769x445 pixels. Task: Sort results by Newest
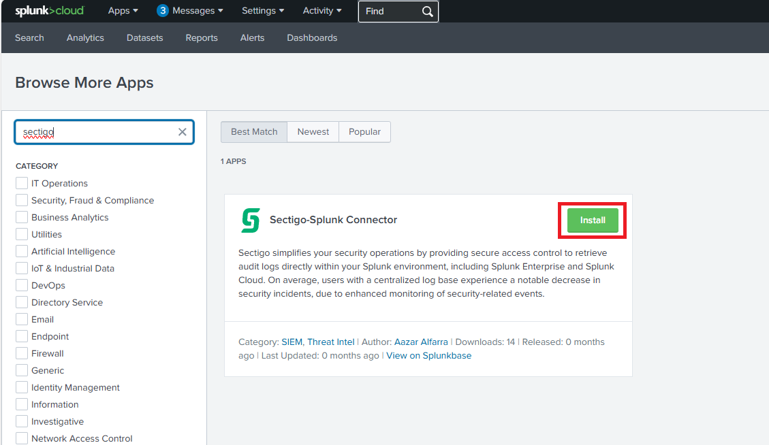[313, 131]
